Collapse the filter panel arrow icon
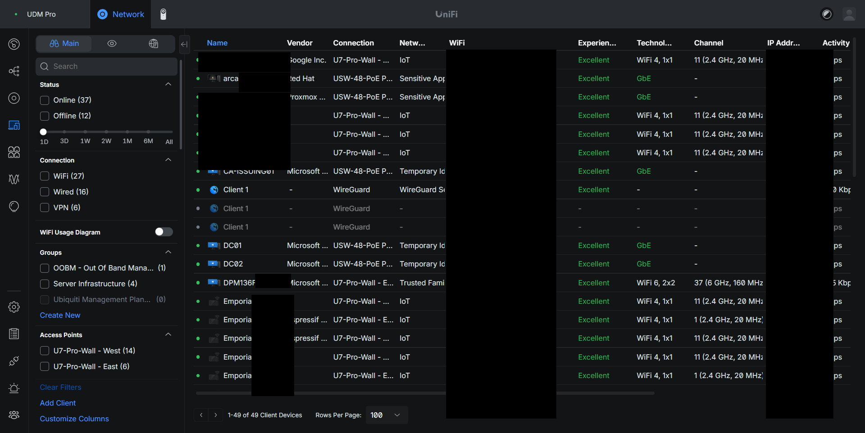Image resolution: width=865 pixels, height=433 pixels. [x=184, y=44]
